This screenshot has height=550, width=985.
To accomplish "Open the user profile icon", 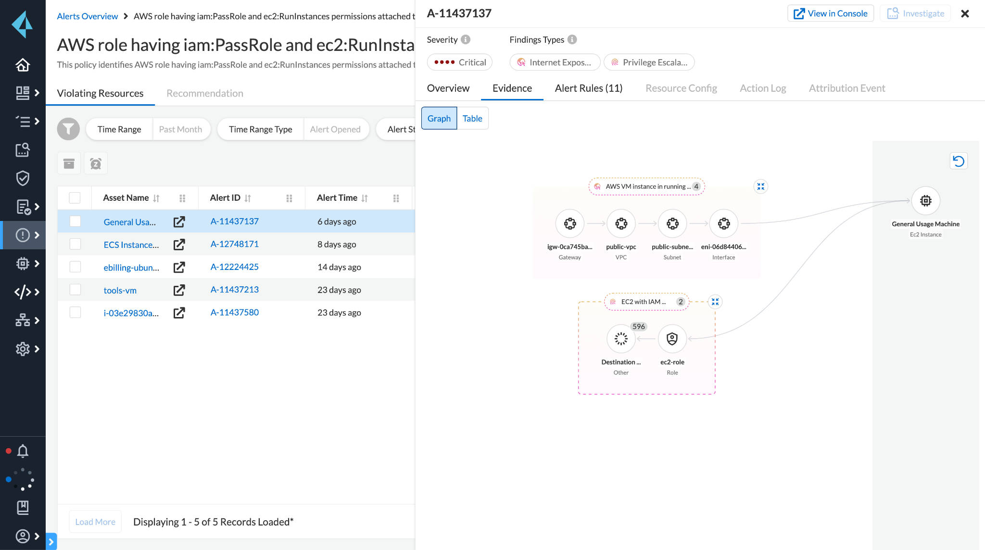I will 23,536.
